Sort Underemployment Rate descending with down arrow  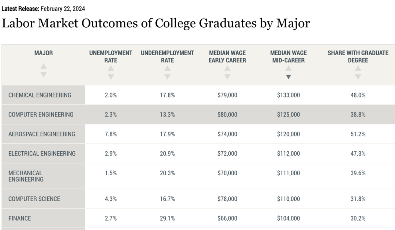click(x=167, y=77)
